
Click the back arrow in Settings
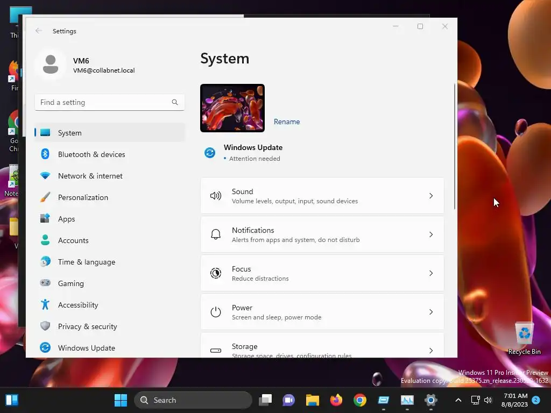[x=39, y=31]
